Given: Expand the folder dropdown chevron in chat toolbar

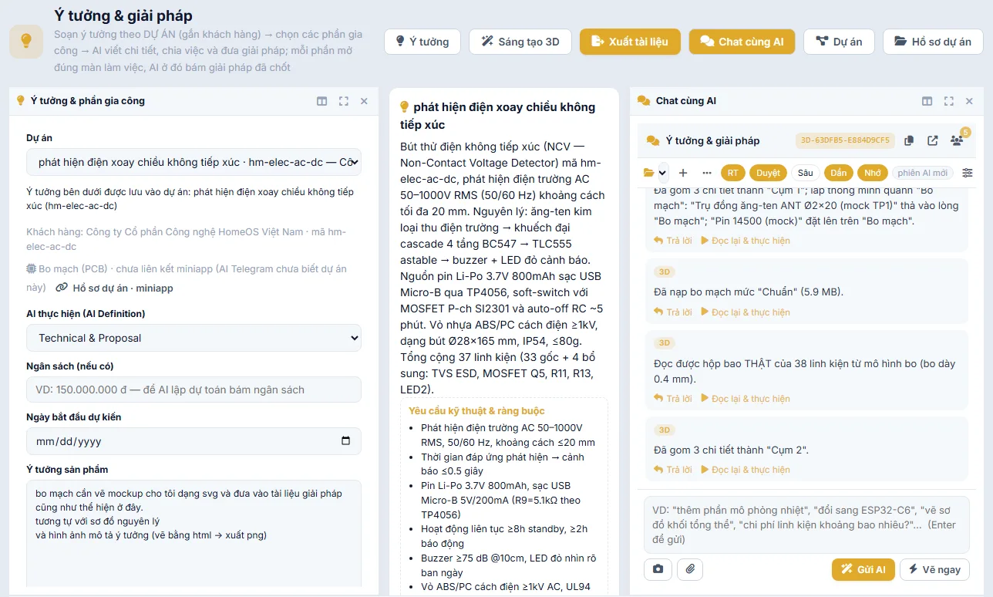Looking at the screenshot, I should 662,173.
